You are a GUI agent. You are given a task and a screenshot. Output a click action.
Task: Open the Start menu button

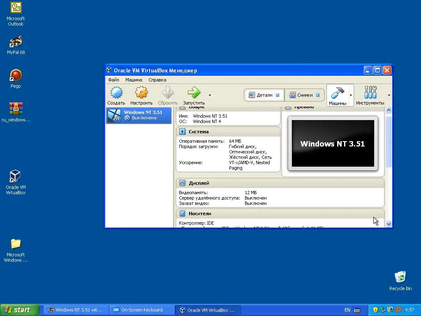tap(19, 310)
